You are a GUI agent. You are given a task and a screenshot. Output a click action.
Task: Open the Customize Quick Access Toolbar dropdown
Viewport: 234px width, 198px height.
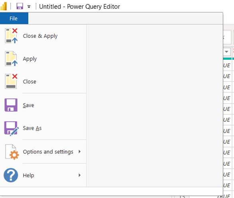[29, 6]
